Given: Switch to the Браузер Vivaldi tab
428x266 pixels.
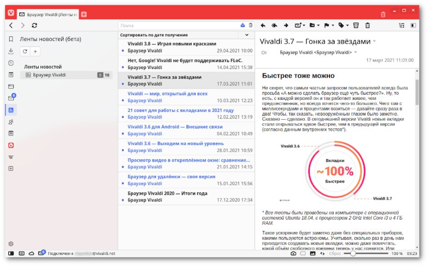Looking at the screenshot, I should (x=48, y=14).
